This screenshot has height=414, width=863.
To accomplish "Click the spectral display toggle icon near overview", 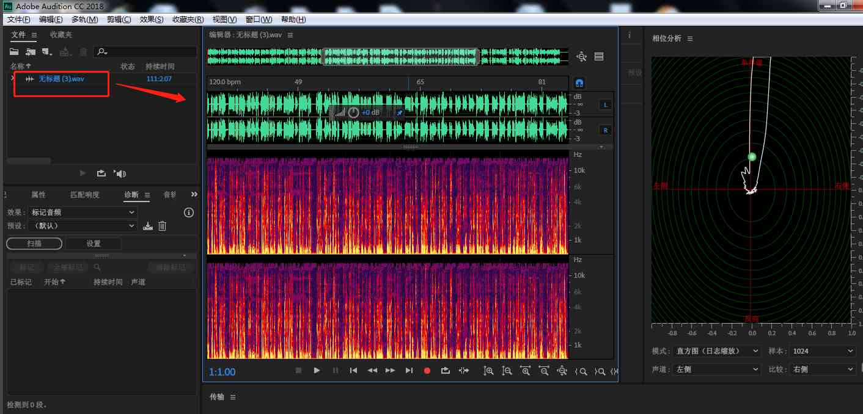I will tap(599, 57).
